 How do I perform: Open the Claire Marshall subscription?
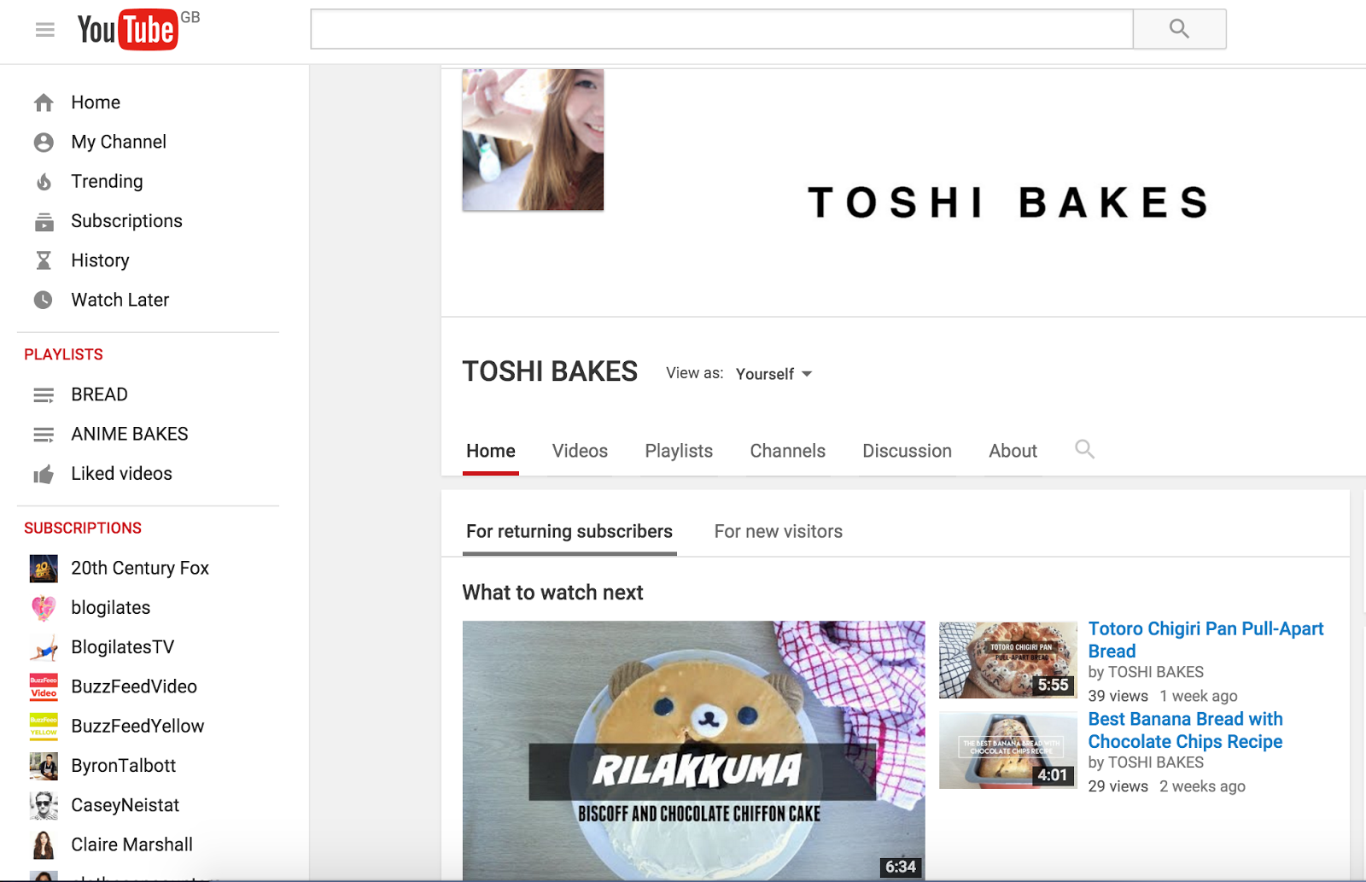tap(131, 844)
